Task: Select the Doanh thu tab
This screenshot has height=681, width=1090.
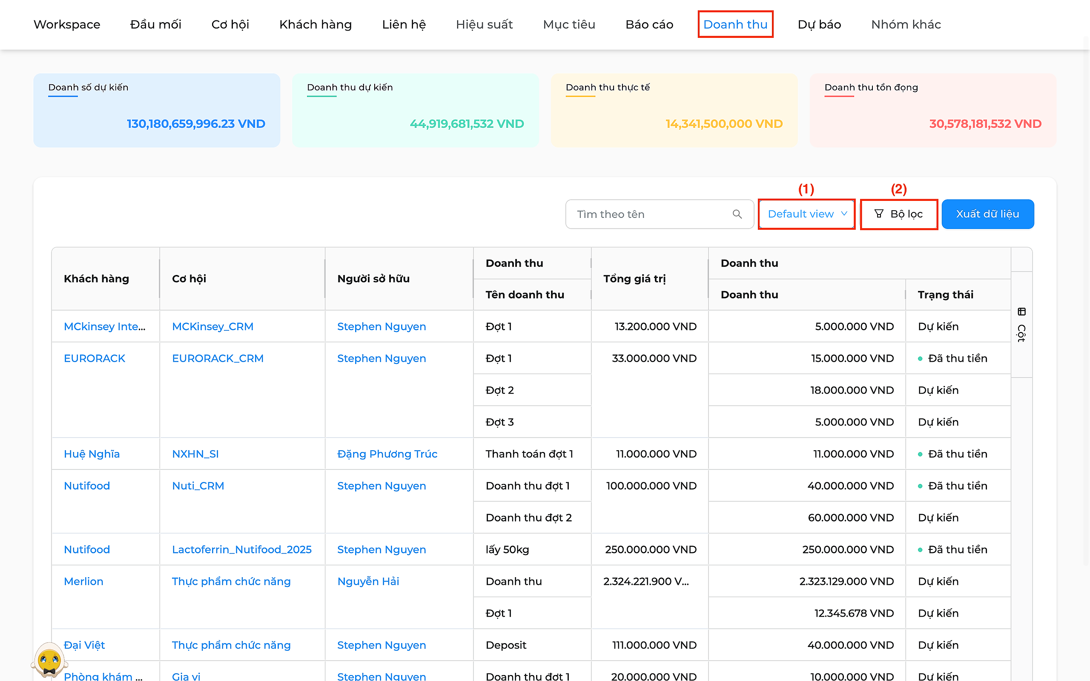Action: 735,24
